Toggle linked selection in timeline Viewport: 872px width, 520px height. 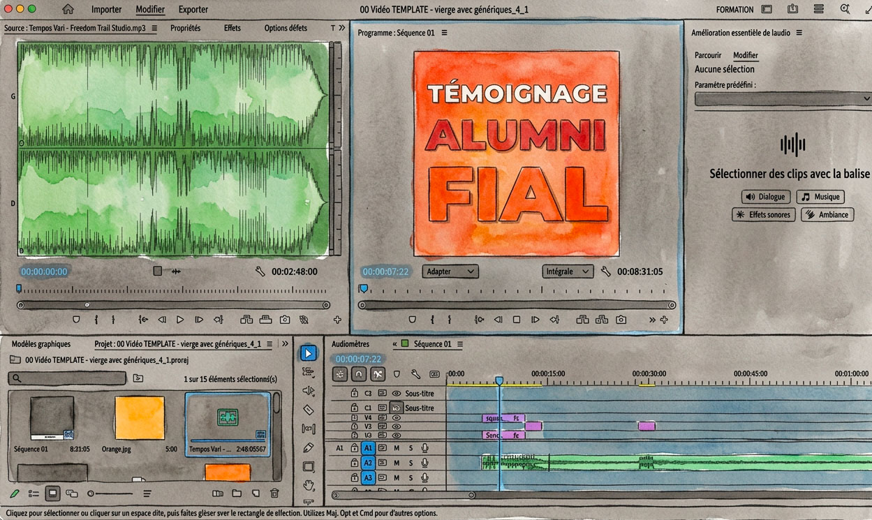[378, 374]
